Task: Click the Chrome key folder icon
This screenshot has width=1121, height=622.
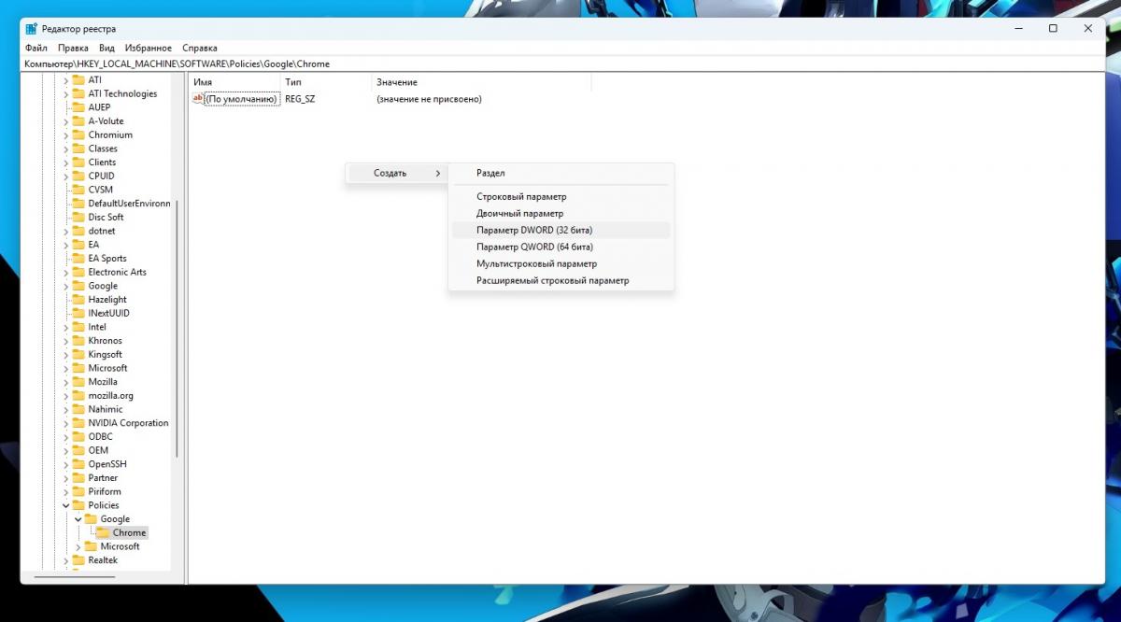Action: pyautogui.click(x=103, y=532)
